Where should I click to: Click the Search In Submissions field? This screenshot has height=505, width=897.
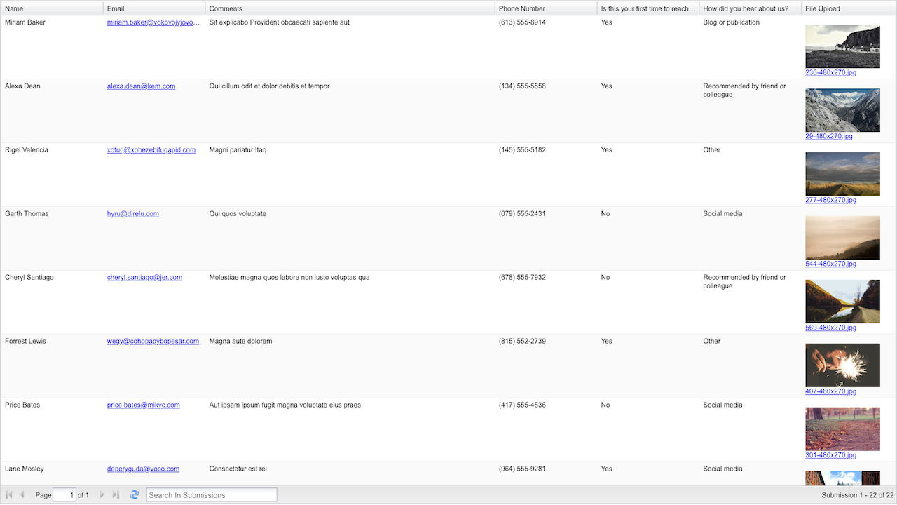click(x=212, y=495)
